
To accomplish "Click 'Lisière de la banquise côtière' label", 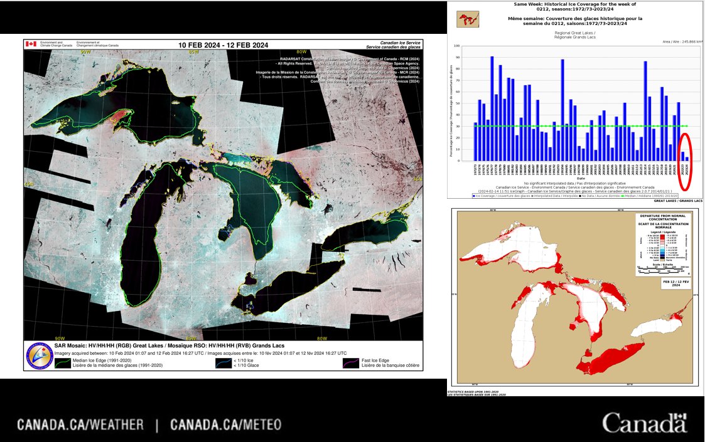I will [390, 365].
